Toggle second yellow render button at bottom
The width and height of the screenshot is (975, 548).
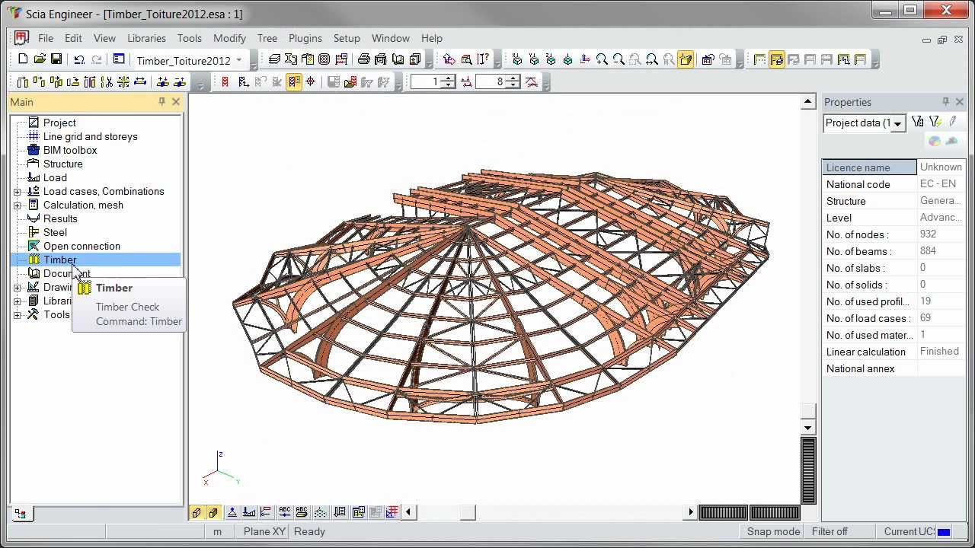pyautogui.click(x=213, y=512)
